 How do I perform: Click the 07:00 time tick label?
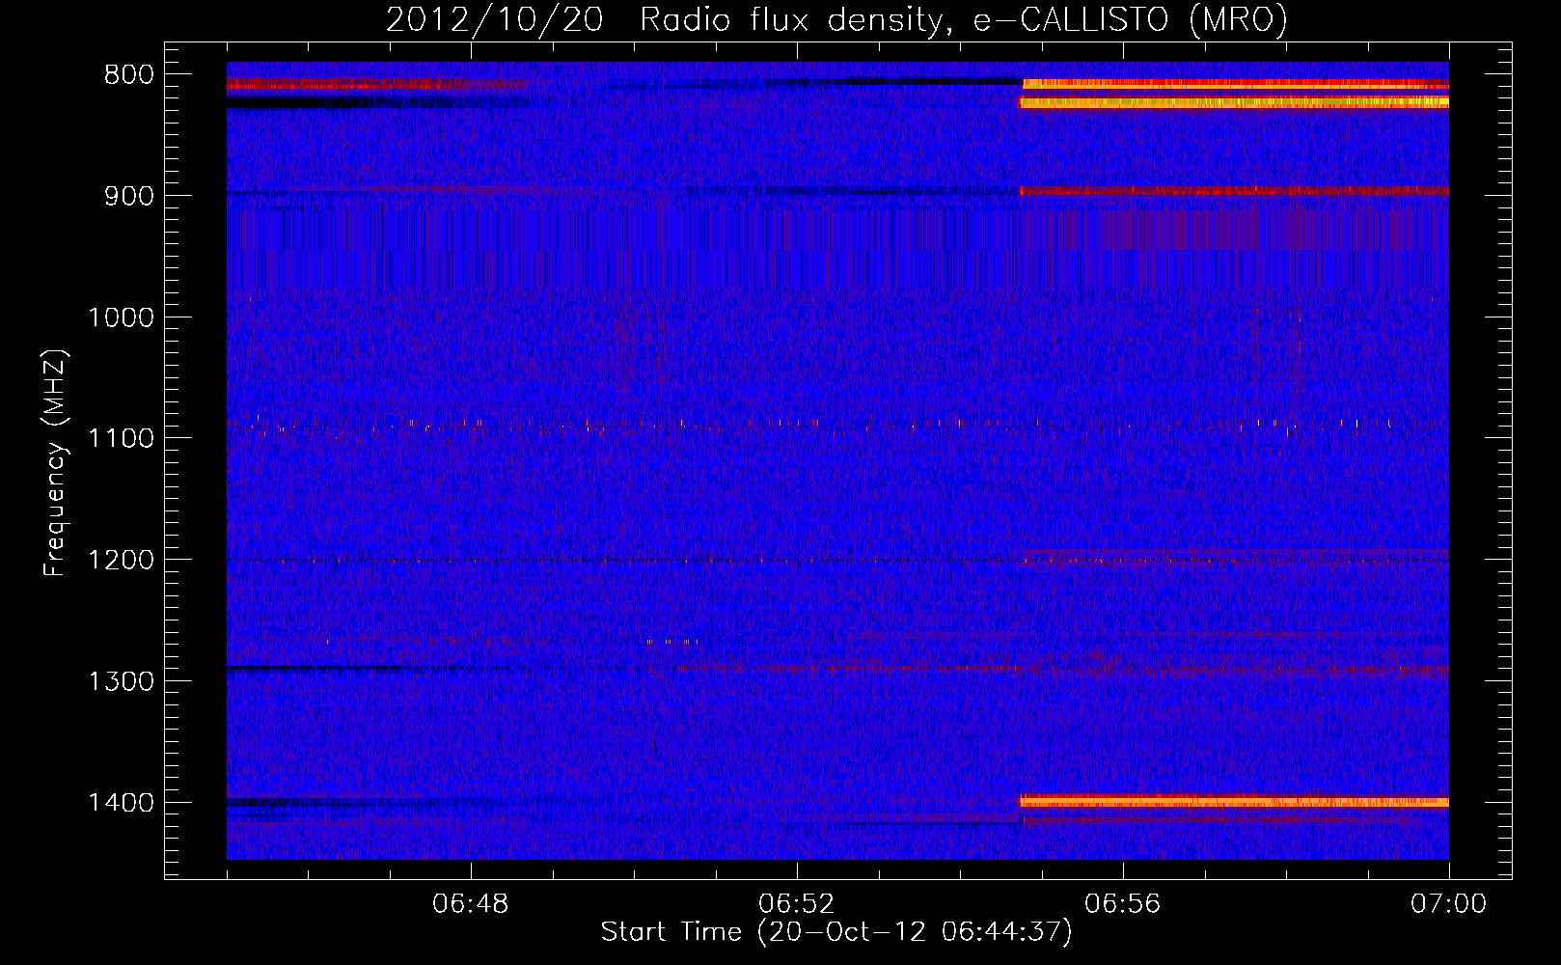coord(1448,905)
